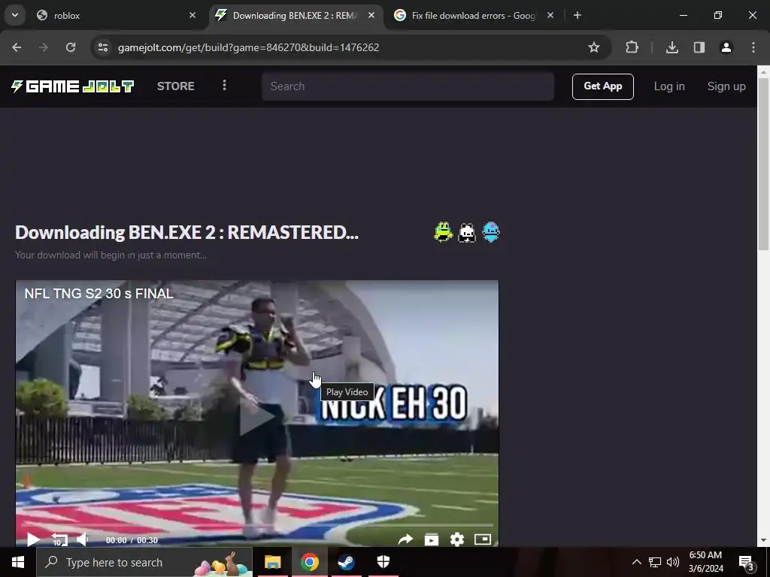Click the center play overlay on video
This screenshot has width=770, height=577.
click(x=256, y=418)
